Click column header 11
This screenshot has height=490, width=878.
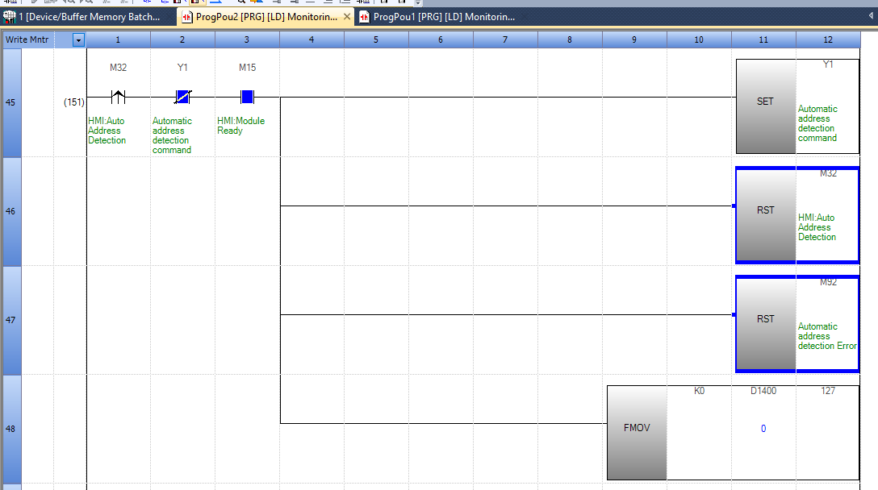tap(763, 39)
